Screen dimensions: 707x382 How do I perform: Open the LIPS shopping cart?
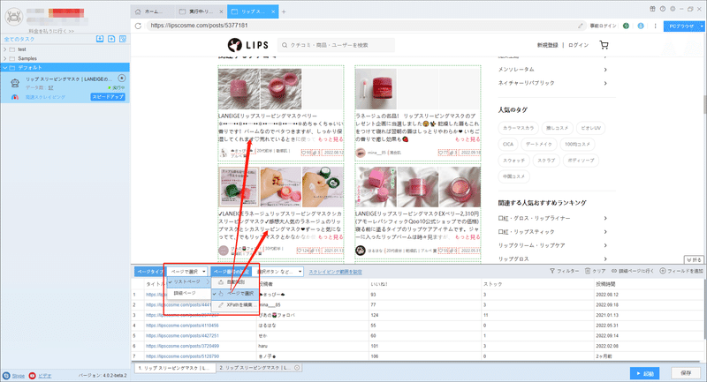pos(604,45)
